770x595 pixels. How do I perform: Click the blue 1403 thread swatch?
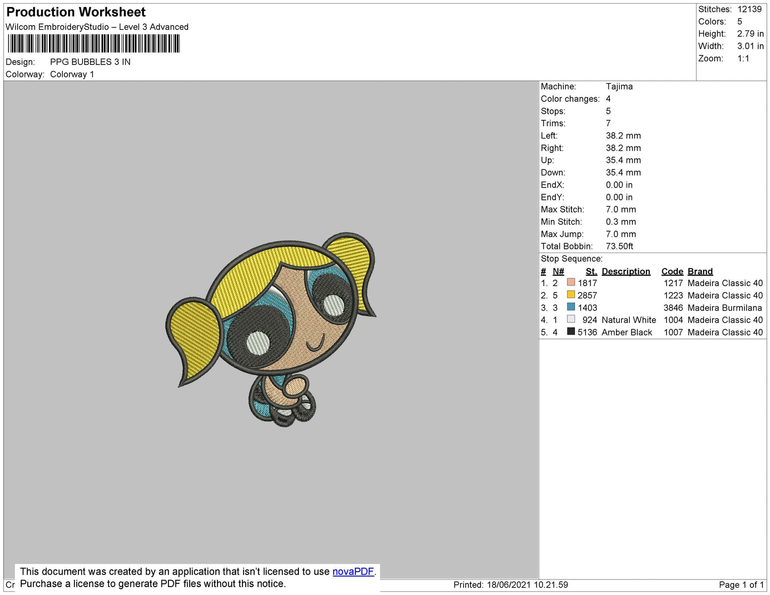(x=571, y=307)
